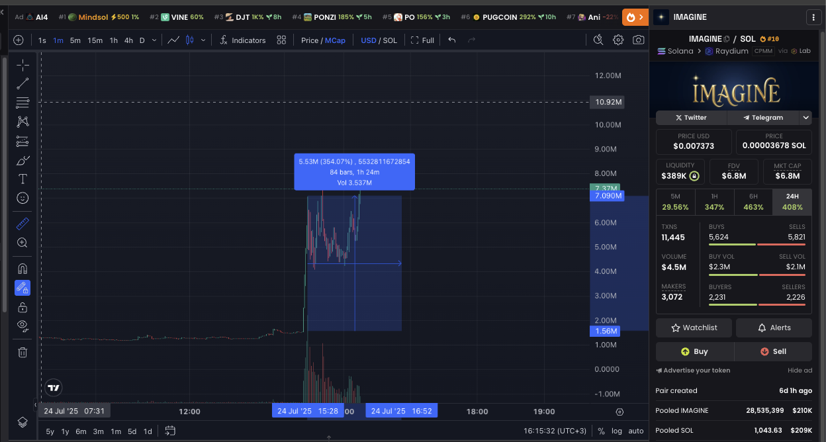826x442 pixels.
Task: Open the extra timeframes dropdown beside D
Action: pyautogui.click(x=154, y=40)
